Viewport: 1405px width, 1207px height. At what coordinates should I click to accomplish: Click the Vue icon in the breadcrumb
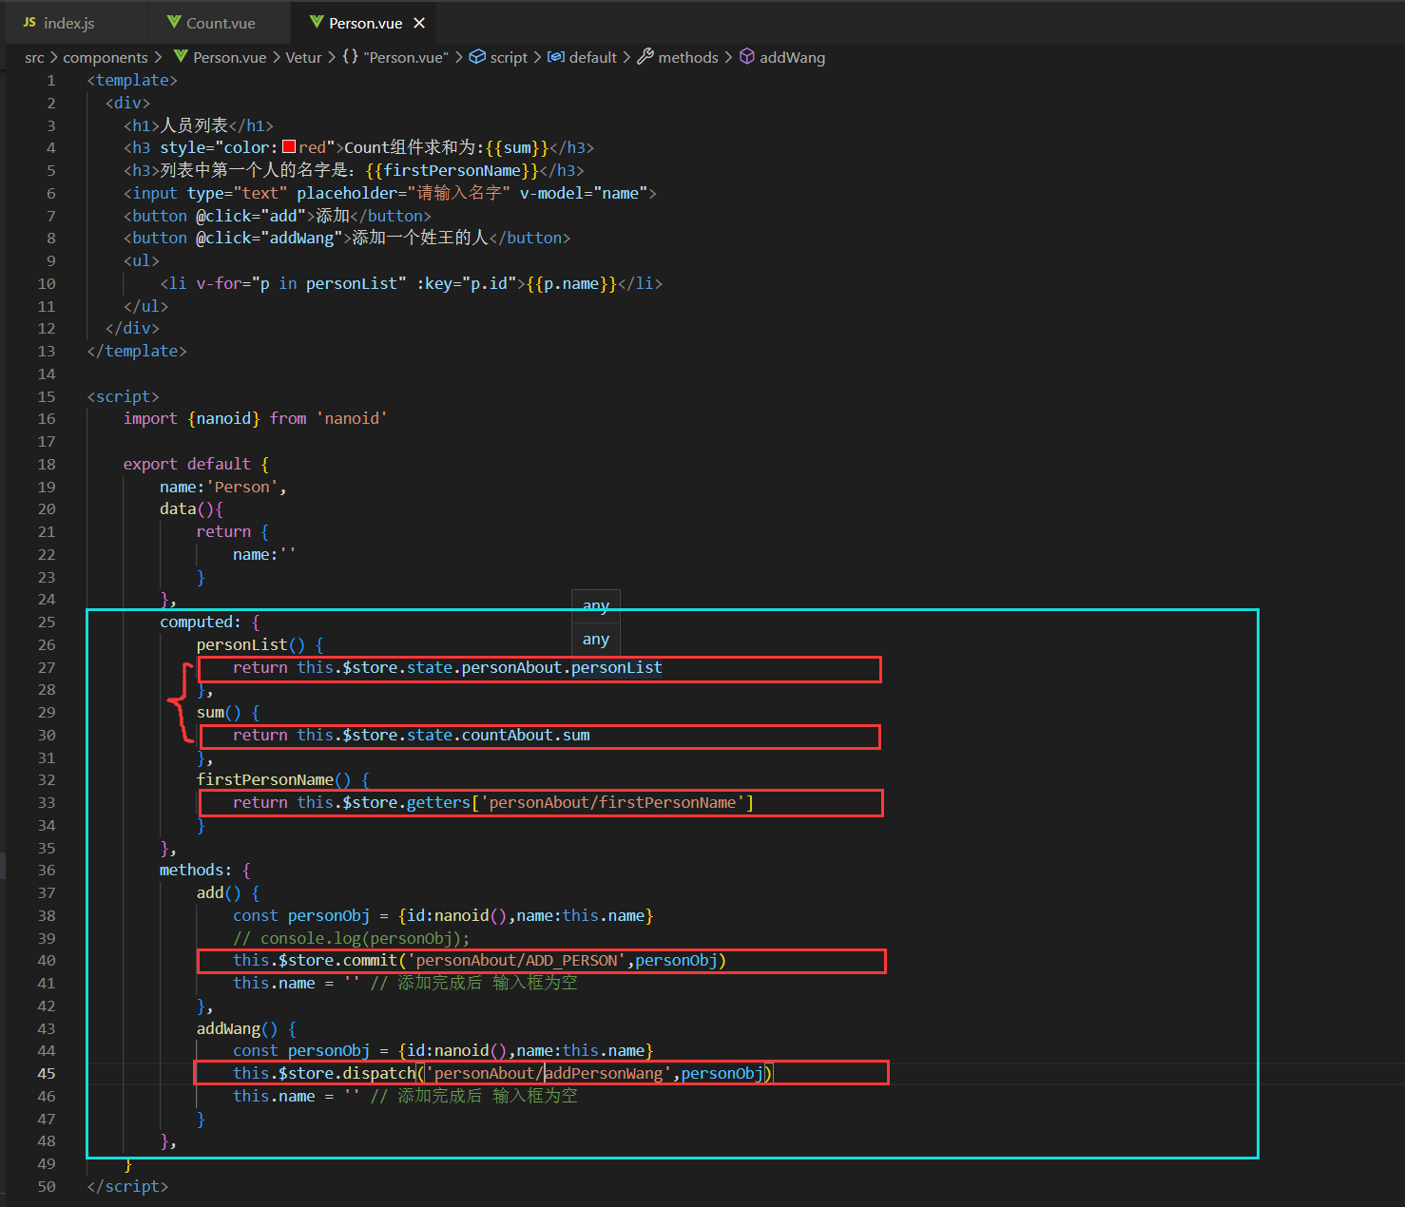point(181,57)
